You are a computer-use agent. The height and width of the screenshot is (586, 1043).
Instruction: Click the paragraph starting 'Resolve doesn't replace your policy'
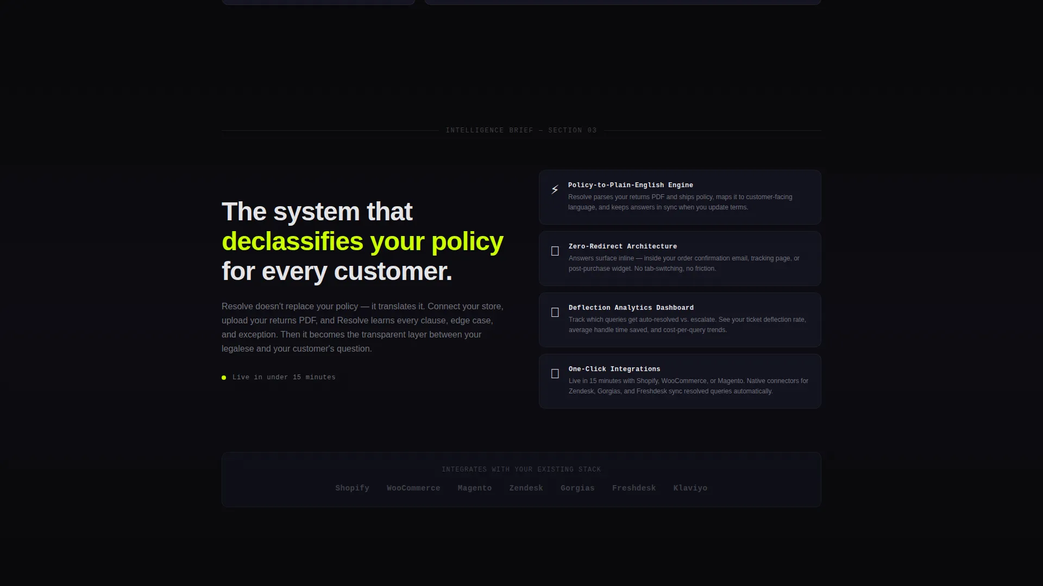pyautogui.click(x=362, y=328)
